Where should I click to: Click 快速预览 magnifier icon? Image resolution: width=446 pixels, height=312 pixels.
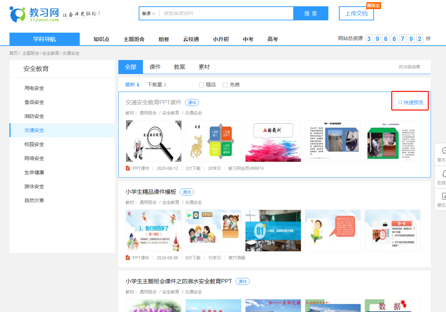pyautogui.click(x=400, y=102)
